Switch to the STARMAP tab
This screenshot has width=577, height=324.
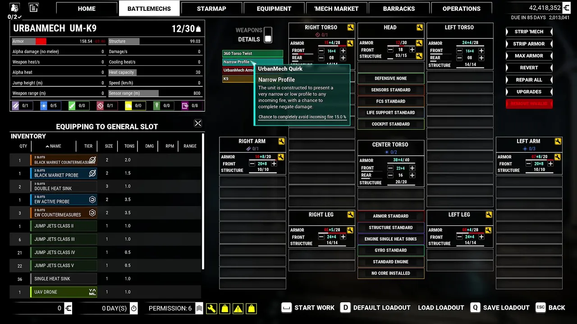pos(211,9)
